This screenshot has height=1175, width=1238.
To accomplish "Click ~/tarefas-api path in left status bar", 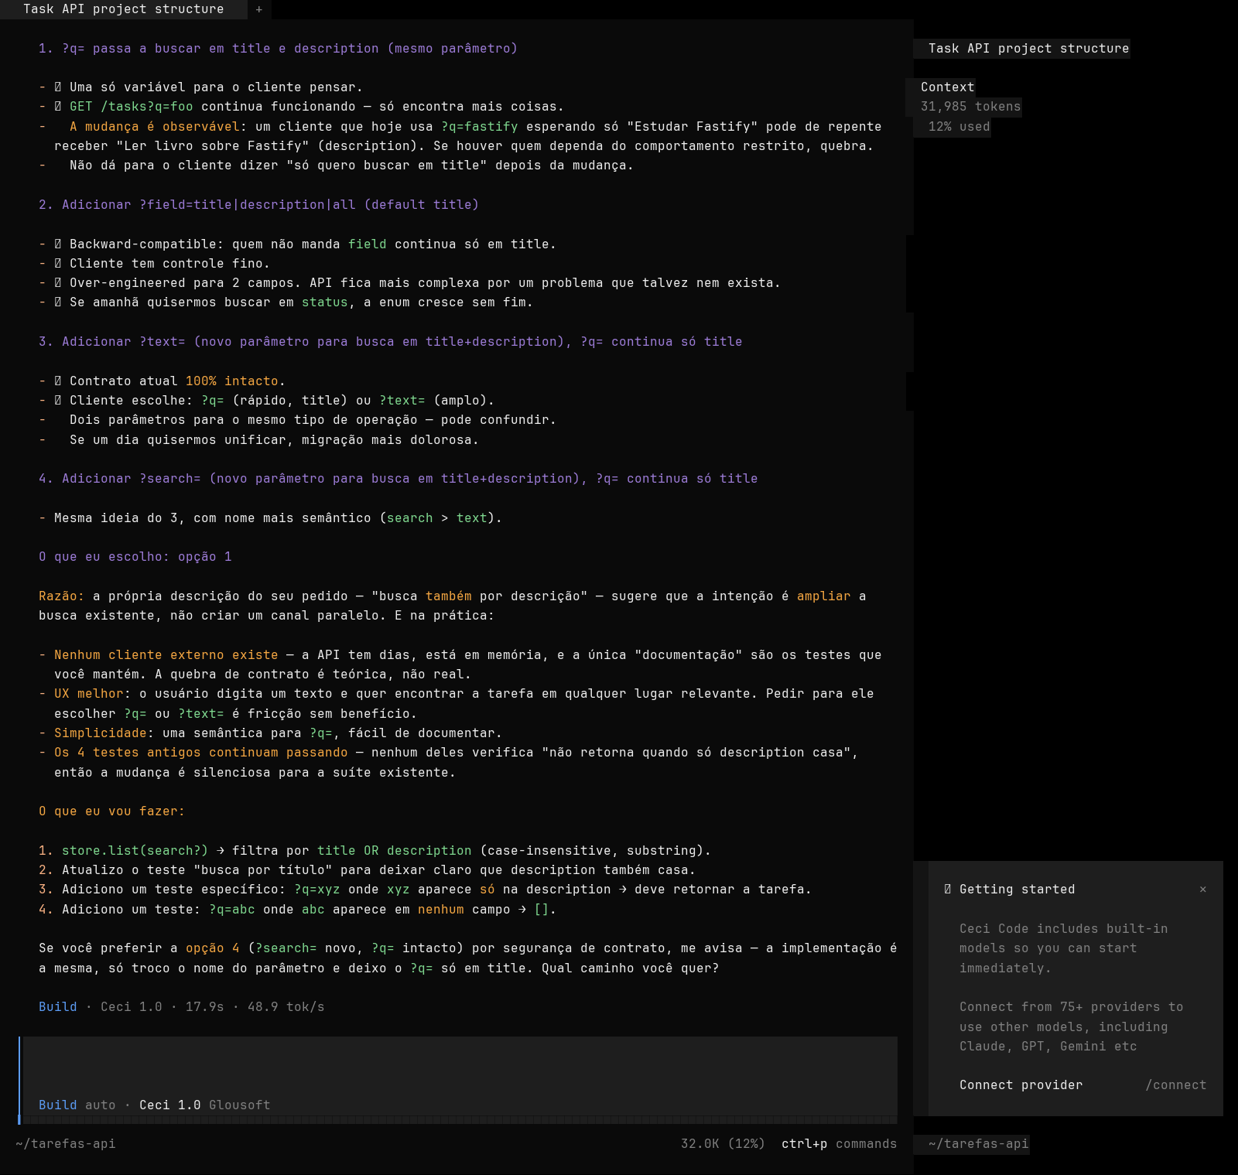I will click(x=66, y=1144).
